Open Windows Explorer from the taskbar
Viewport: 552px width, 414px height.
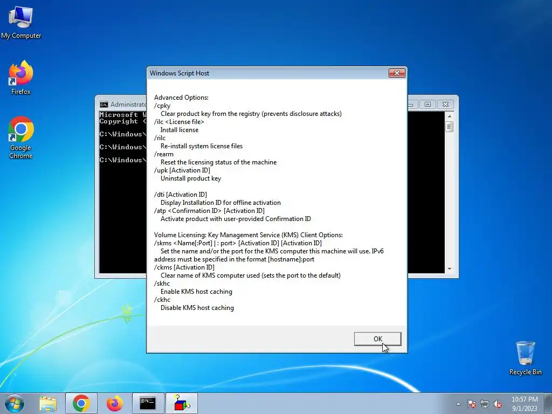[48, 403]
